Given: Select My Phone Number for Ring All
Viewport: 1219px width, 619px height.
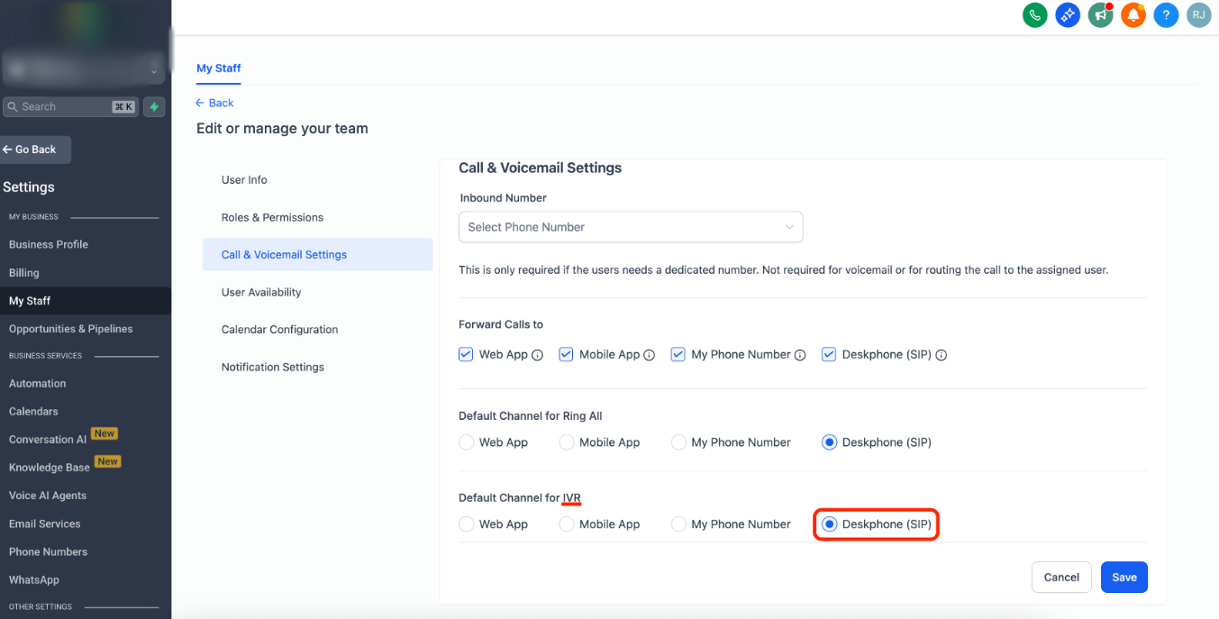Looking at the screenshot, I should [x=678, y=442].
